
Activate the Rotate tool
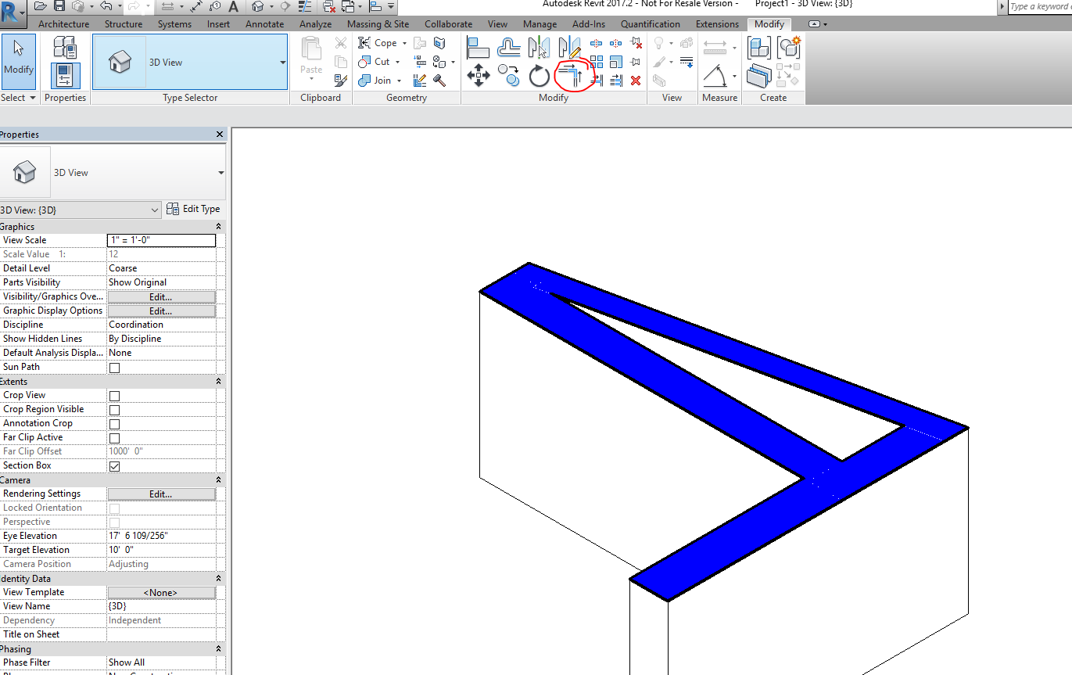(539, 76)
